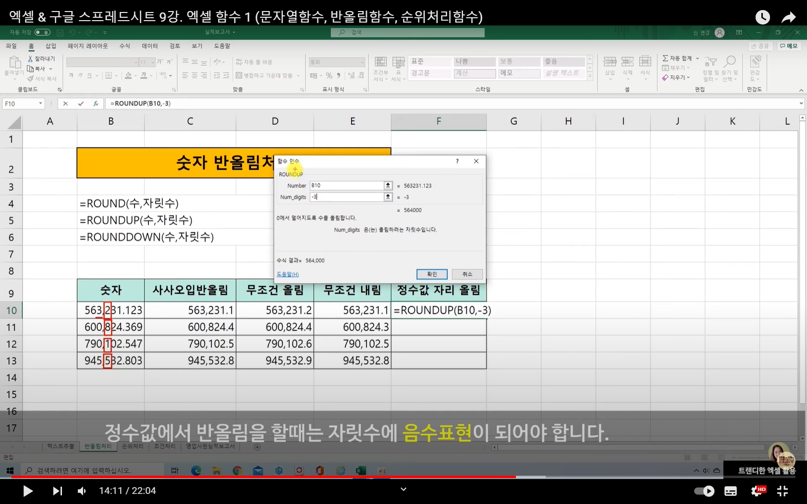Screen dimensions: 807x504
Task: Click 잘라내기 cut scissors icon
Action: click(30, 59)
